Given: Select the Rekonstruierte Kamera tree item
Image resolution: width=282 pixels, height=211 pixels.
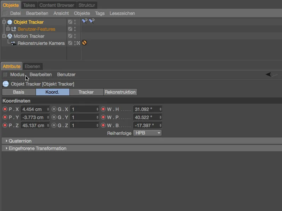Looking at the screenshot, I should pos(41,43).
